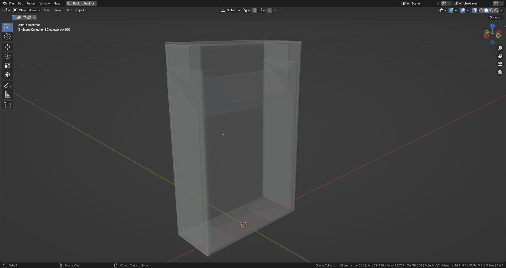Snap view to the negative Z axis circle
The image size is (506, 268).
[x=493, y=42]
